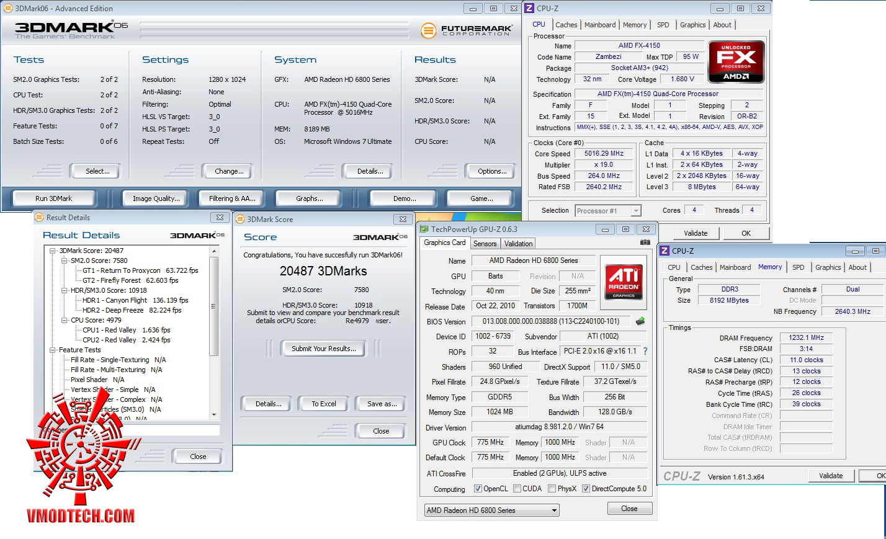Click the GPU name field showing Barts

pyautogui.click(x=495, y=276)
